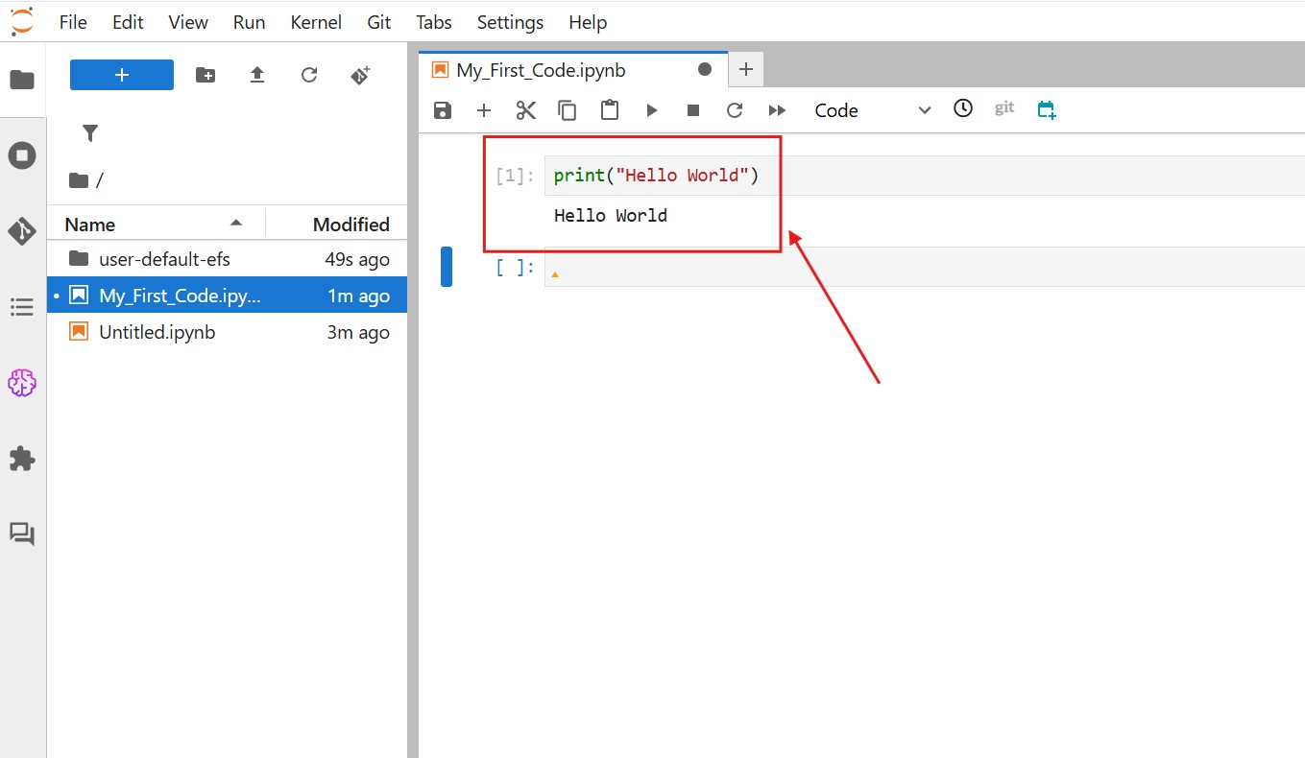Open the Kernel menu
Viewport: 1305px width, 758px height.
(316, 22)
